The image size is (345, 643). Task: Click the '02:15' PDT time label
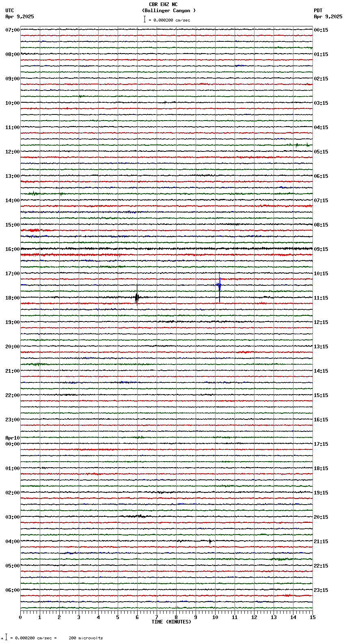[321, 79]
